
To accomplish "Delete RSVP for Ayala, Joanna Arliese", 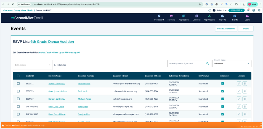I will 245,91.
